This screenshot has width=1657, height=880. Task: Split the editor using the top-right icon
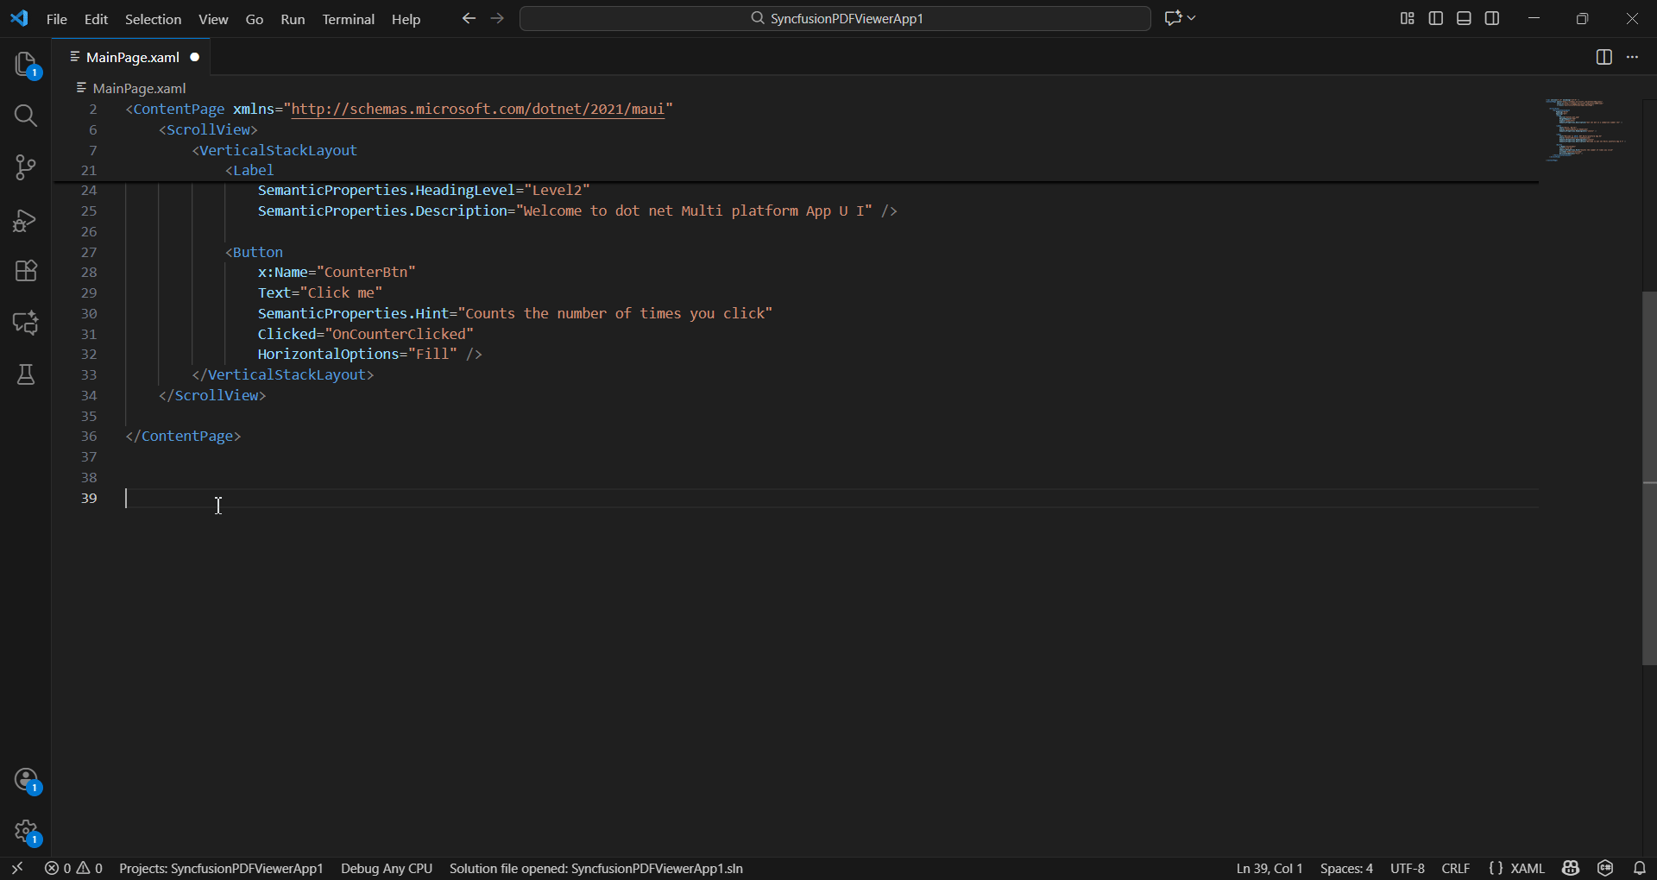coord(1604,57)
